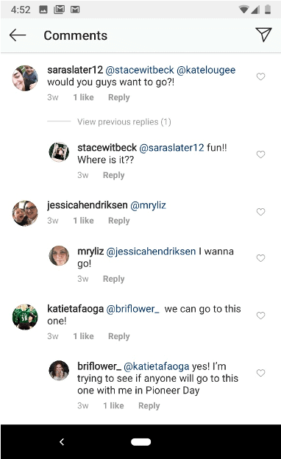Open @stacewitbeck mention link
Image resolution: width=281 pixels, height=459 pixels.
pos(140,70)
